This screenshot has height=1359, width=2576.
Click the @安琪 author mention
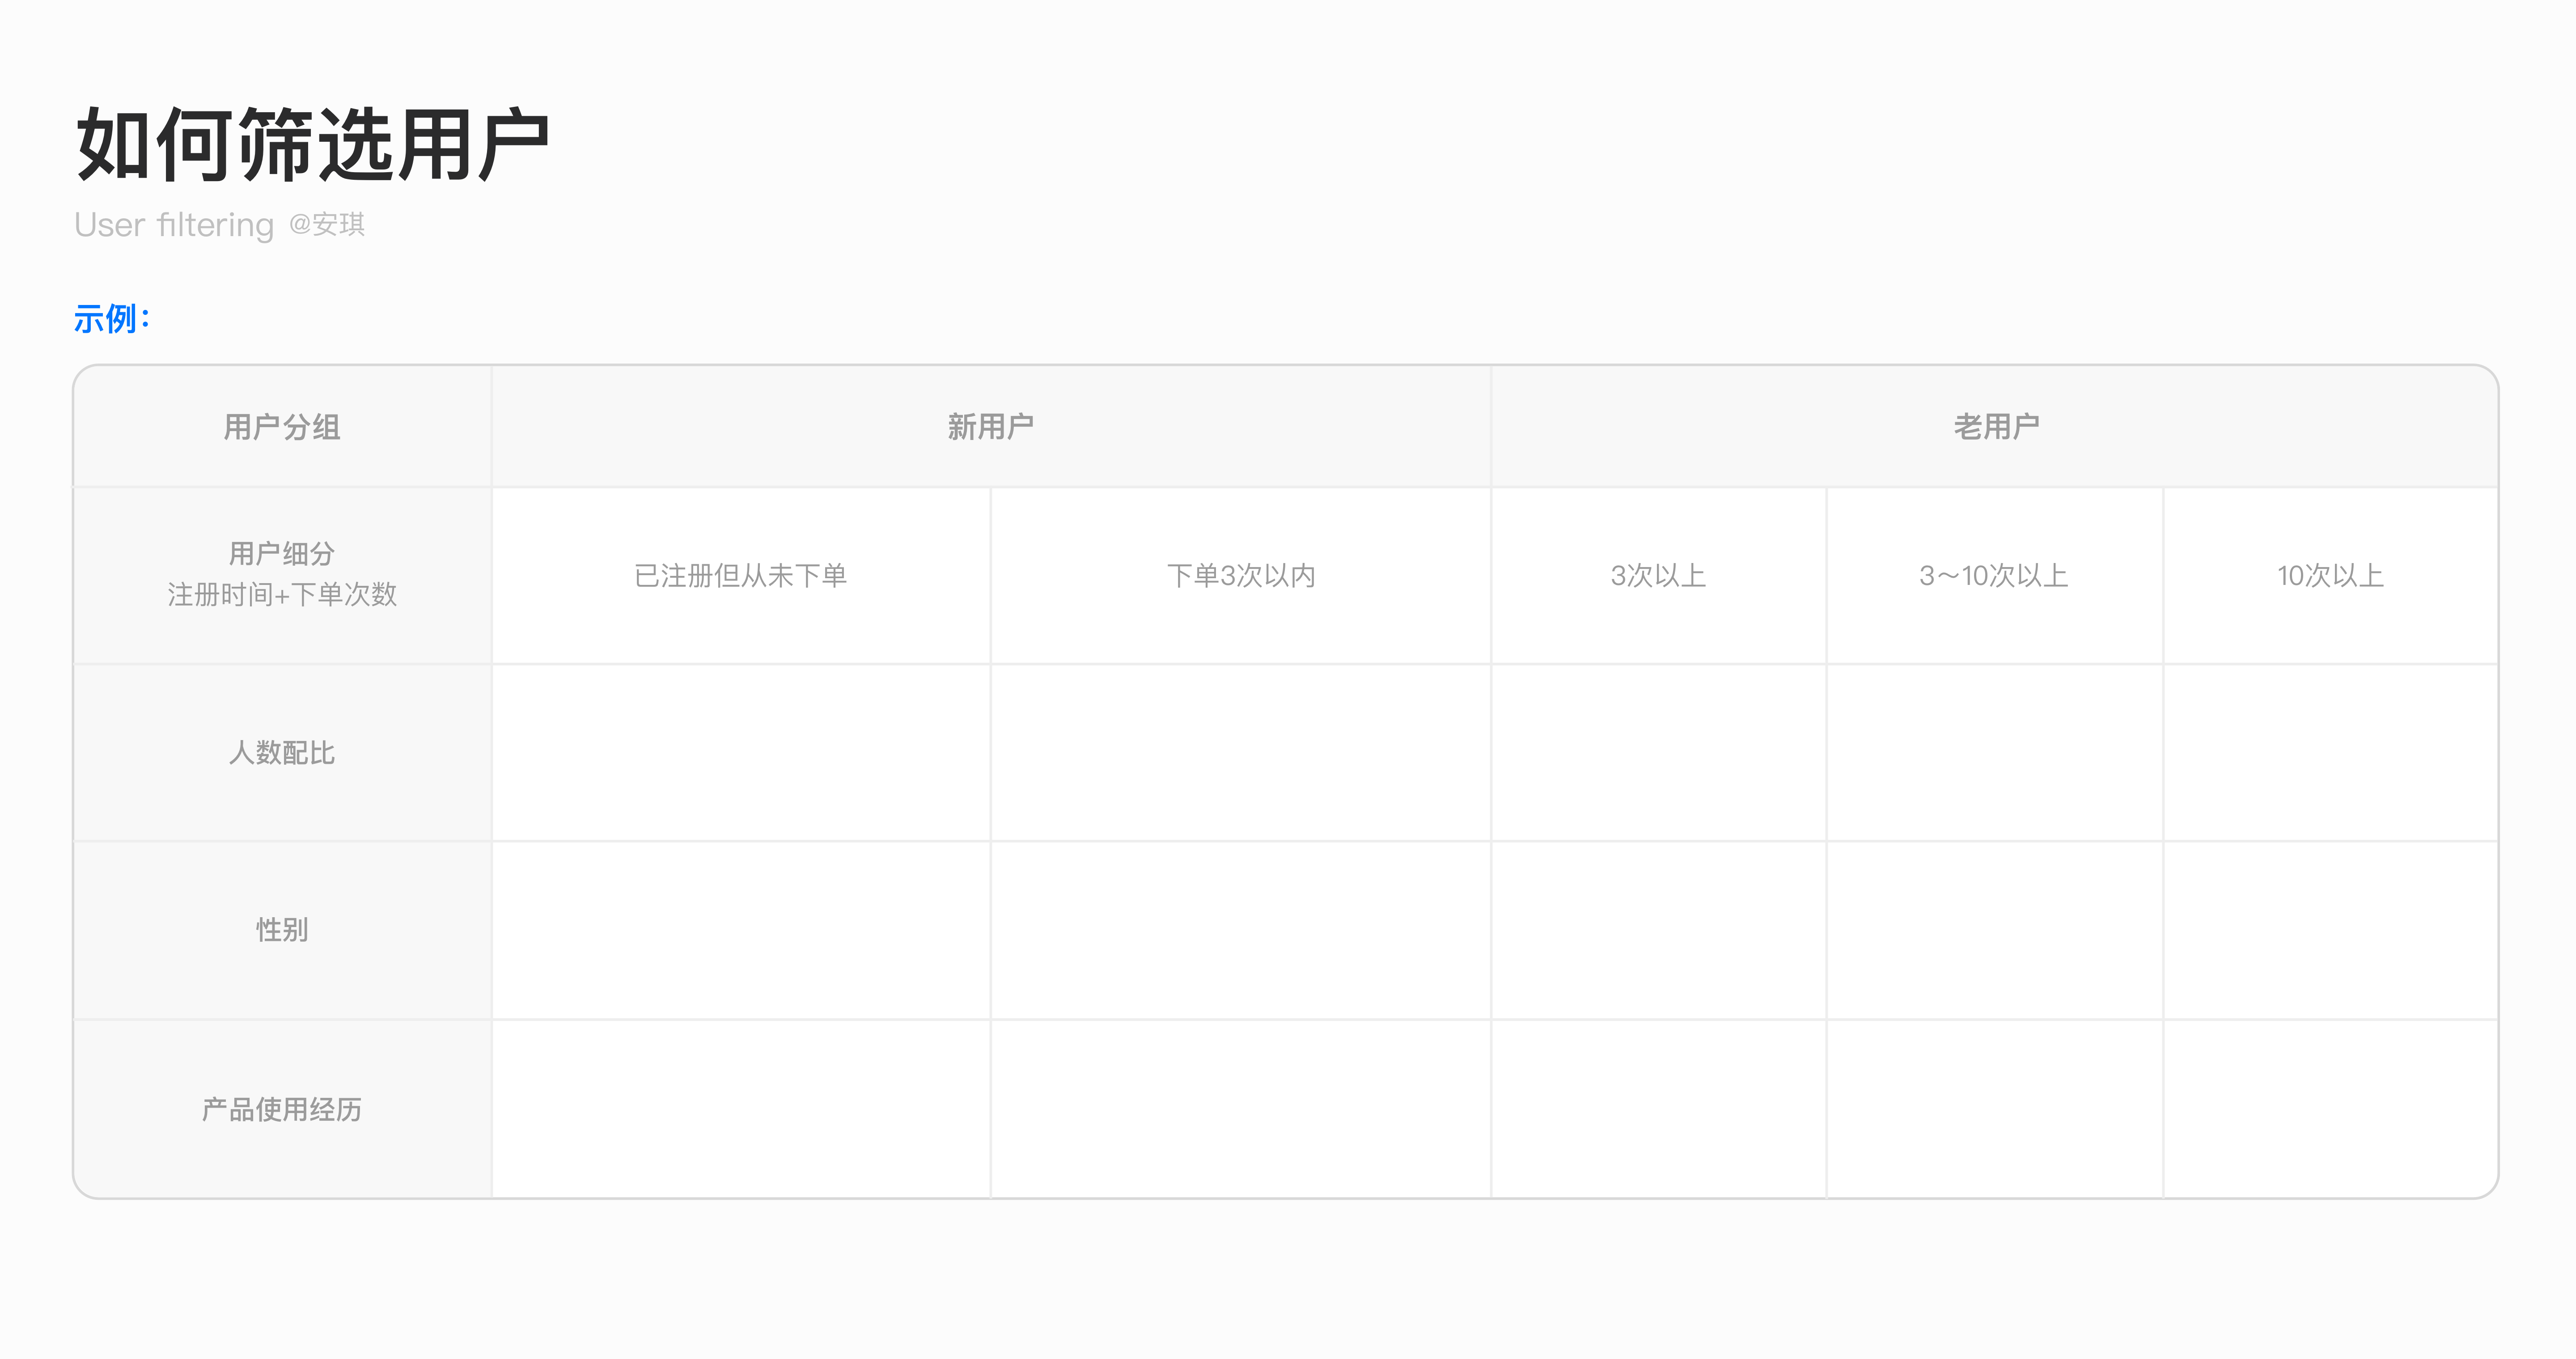click(x=327, y=224)
